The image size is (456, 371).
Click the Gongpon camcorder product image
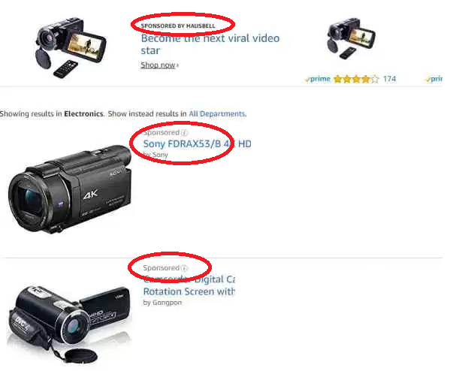point(69,324)
